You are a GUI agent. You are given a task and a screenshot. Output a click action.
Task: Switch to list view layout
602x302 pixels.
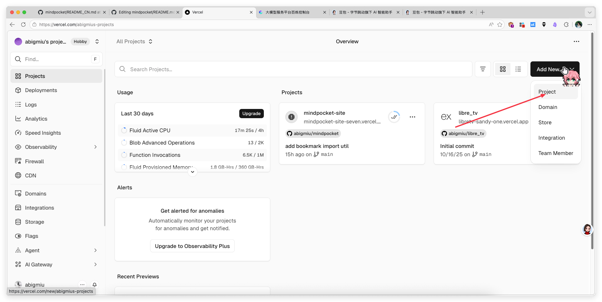pos(518,69)
